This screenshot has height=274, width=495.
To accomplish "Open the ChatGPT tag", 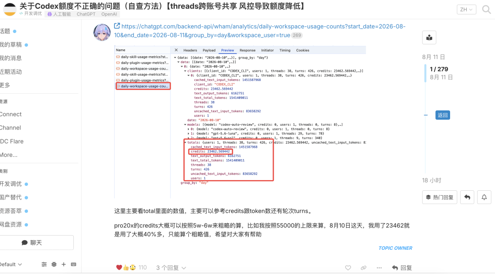I will pyautogui.click(x=86, y=14).
